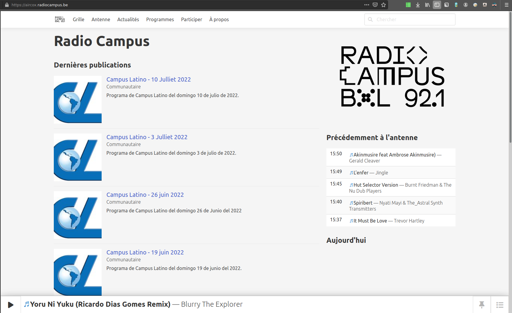The image size is (512, 313).
Task: Open the Firefox library icon
Action: tap(427, 5)
